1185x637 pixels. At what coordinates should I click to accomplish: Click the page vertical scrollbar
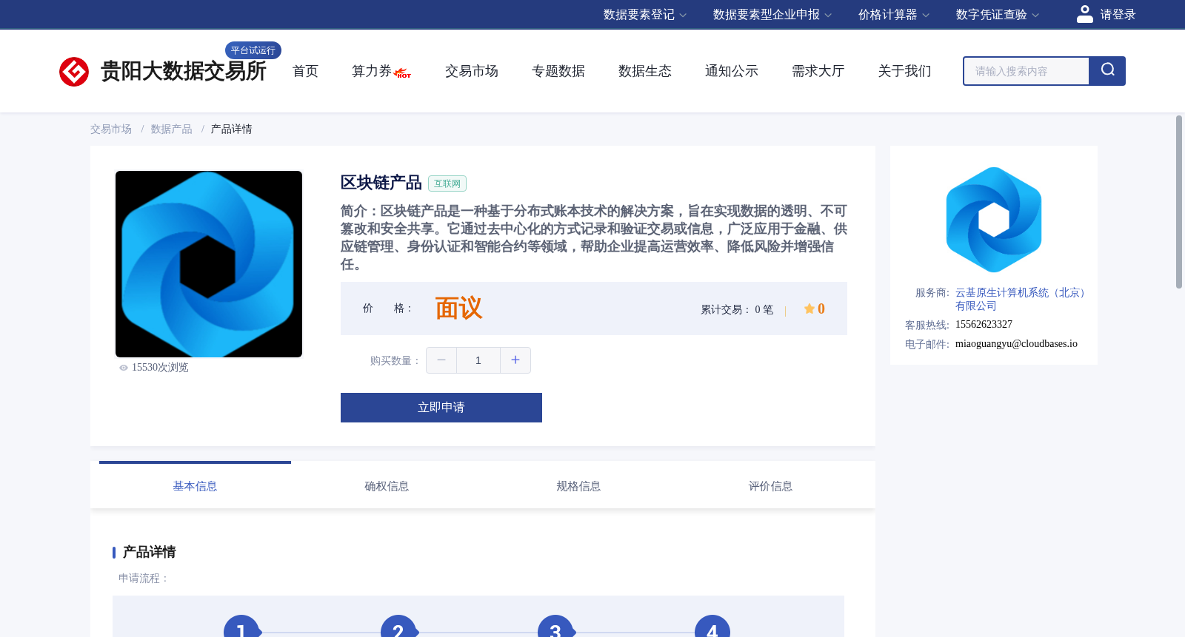1179,201
